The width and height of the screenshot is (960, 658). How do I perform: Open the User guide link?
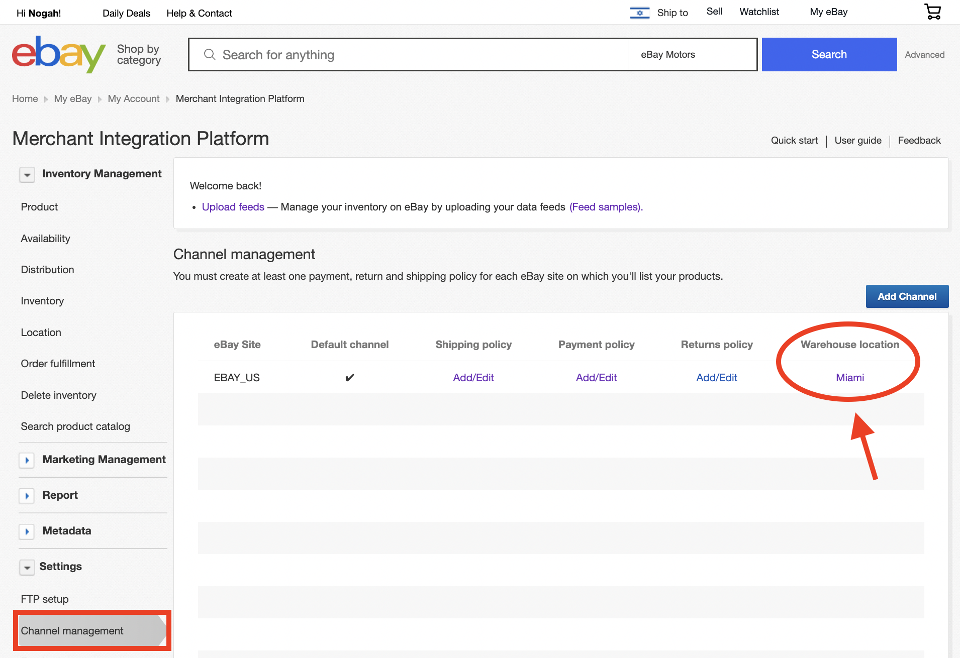coord(858,140)
